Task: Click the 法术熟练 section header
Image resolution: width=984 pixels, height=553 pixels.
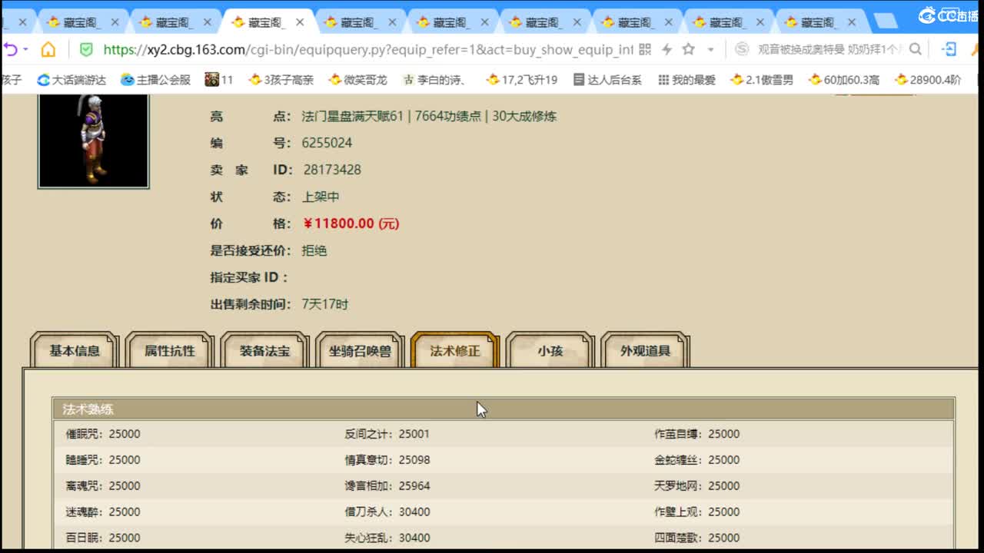Action: click(x=504, y=409)
